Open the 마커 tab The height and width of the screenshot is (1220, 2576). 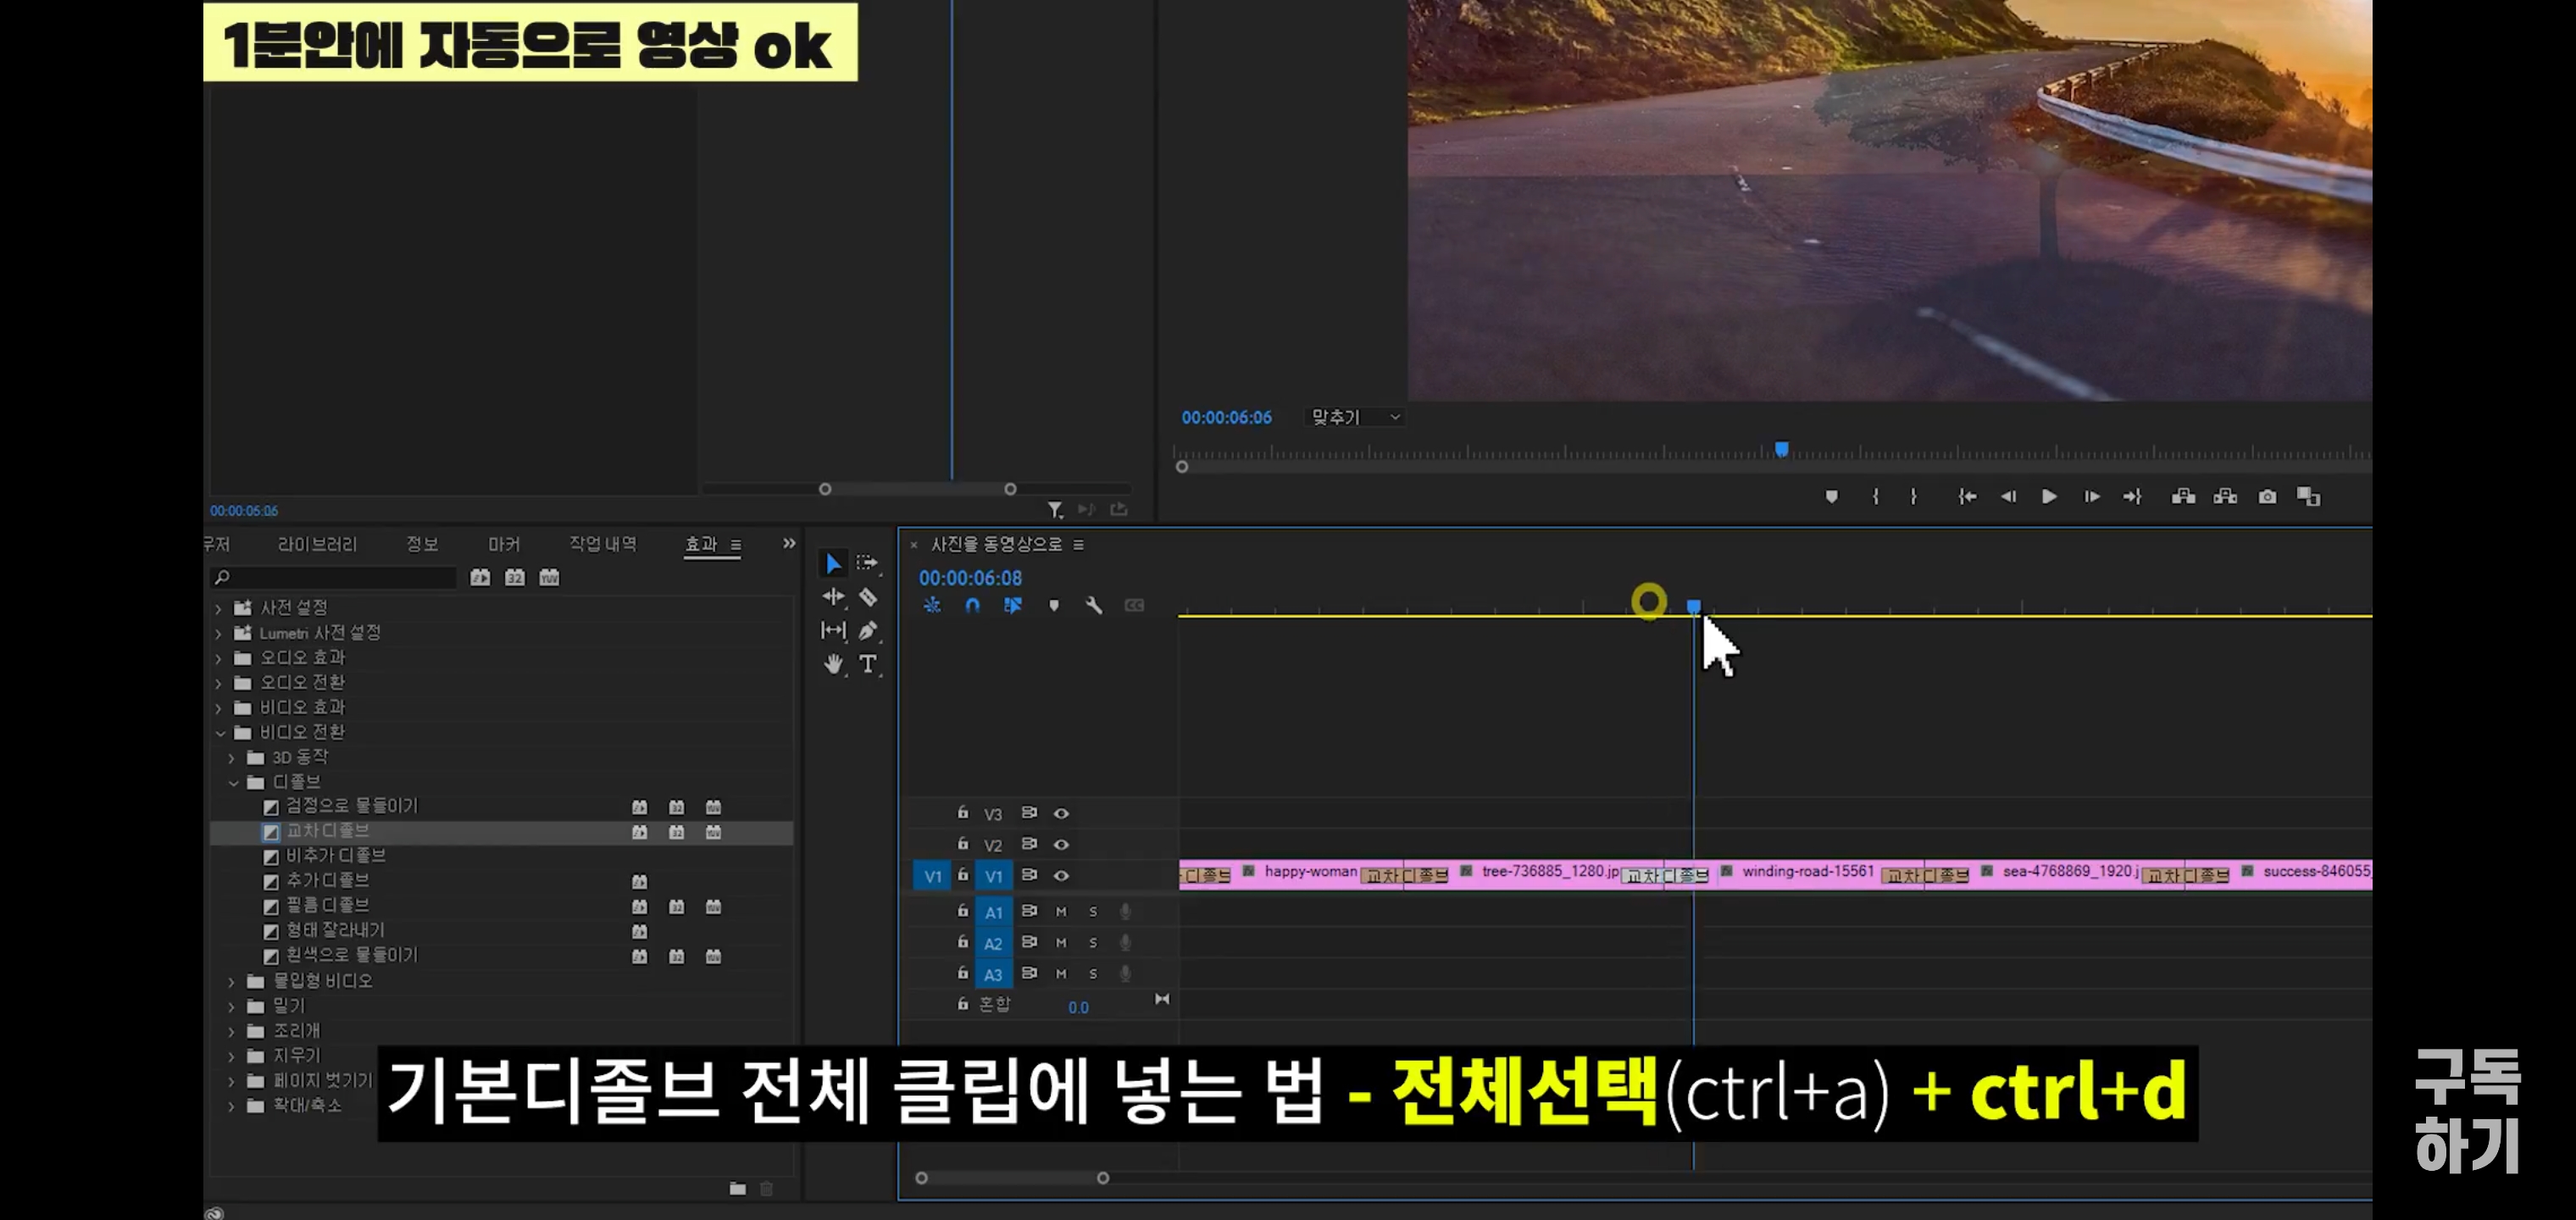pos(503,544)
